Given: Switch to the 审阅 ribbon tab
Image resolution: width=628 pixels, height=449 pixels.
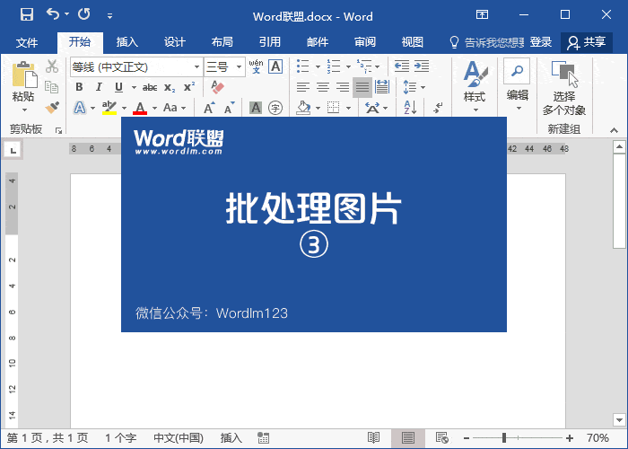Looking at the screenshot, I should coord(365,41).
